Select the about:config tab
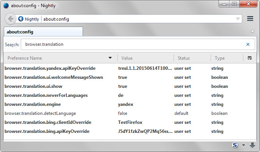 click(x=43, y=32)
